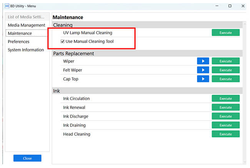Execute Cap Top replacement
This screenshot has height=168, width=250.
click(x=225, y=79)
